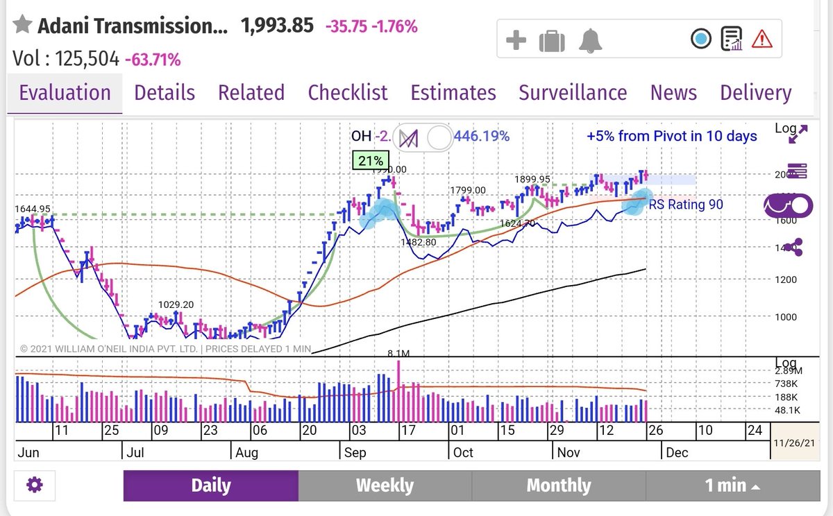The width and height of the screenshot is (833, 516).
Task: Click the 1899.95 price label
Action: pyautogui.click(x=532, y=179)
